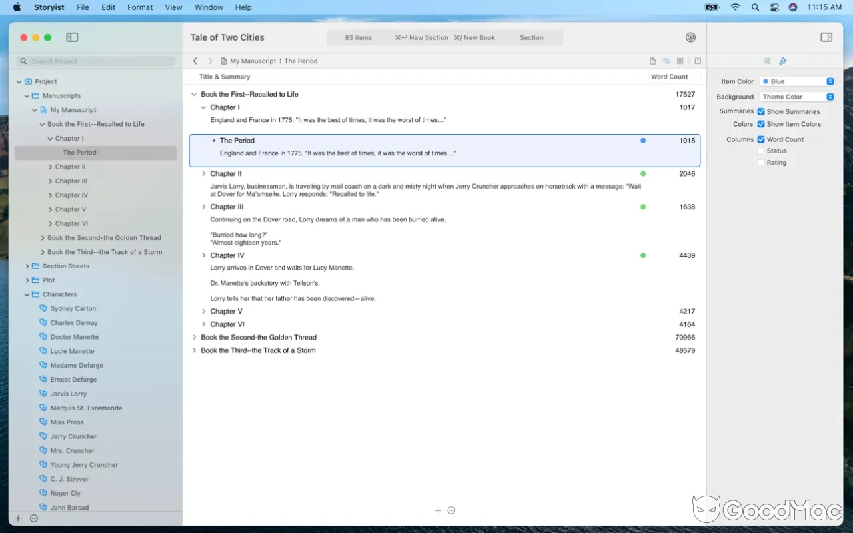Click the green status dot beside Chapter II
This screenshot has width=853, height=533.
click(x=643, y=173)
